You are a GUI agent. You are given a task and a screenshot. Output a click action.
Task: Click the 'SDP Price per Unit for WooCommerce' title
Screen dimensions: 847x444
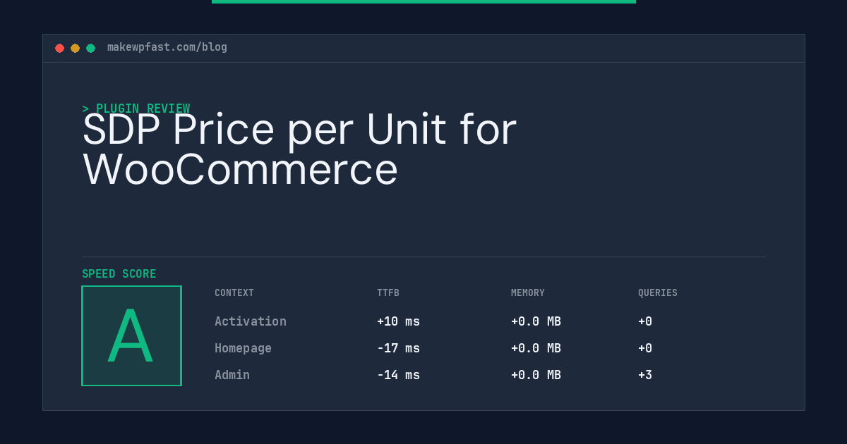pyautogui.click(x=300, y=149)
